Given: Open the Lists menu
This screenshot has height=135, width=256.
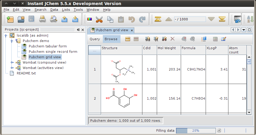Looking at the screenshot, I should pyautogui.click(x=66, y=10).
